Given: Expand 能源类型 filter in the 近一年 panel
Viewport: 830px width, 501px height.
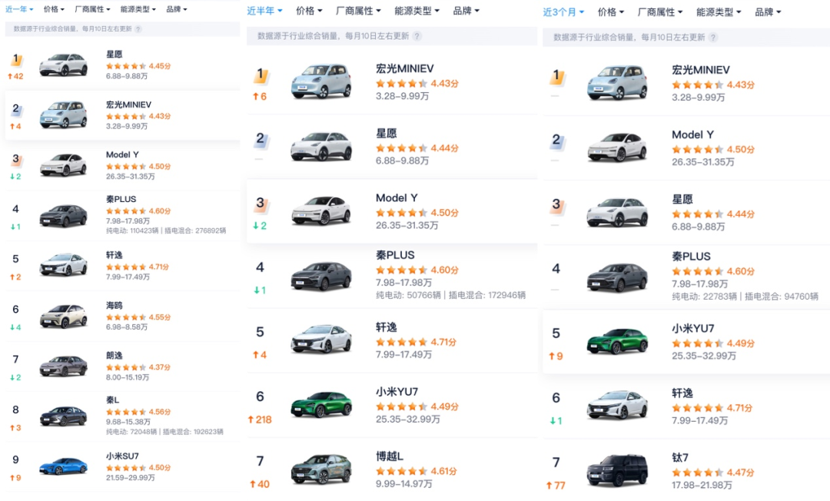Looking at the screenshot, I should (138, 9).
